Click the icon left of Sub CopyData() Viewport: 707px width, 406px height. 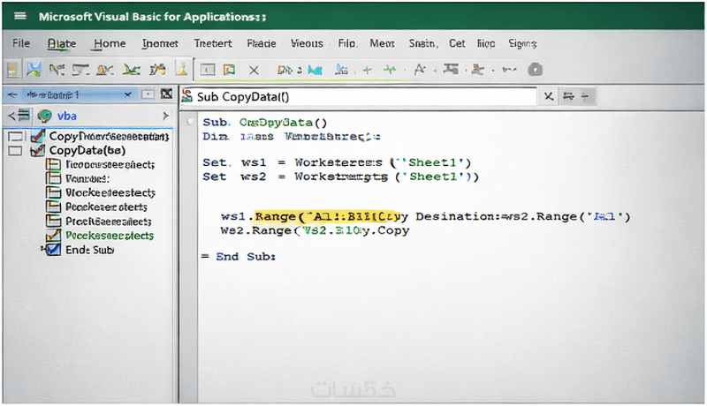[x=187, y=96]
